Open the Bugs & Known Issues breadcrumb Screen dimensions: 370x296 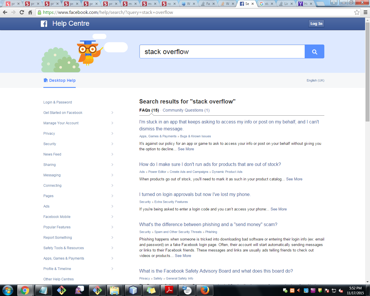coord(195,136)
